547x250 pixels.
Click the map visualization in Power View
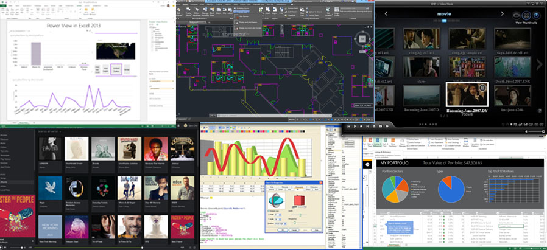[116, 51]
